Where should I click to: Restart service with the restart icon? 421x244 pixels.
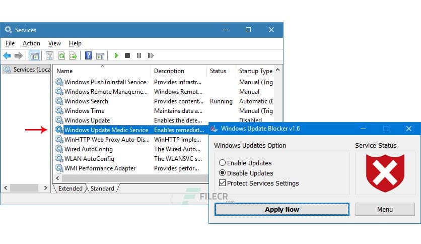pyautogui.click(x=151, y=55)
